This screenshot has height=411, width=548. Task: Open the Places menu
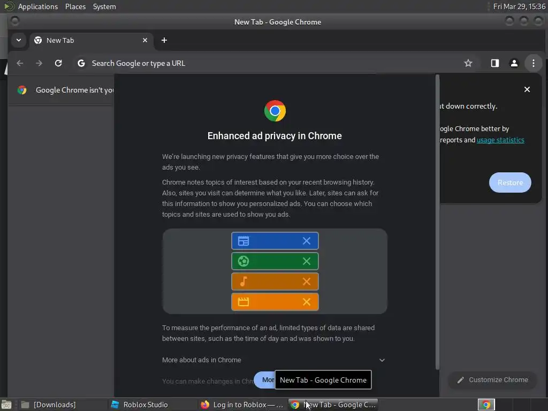tap(75, 6)
